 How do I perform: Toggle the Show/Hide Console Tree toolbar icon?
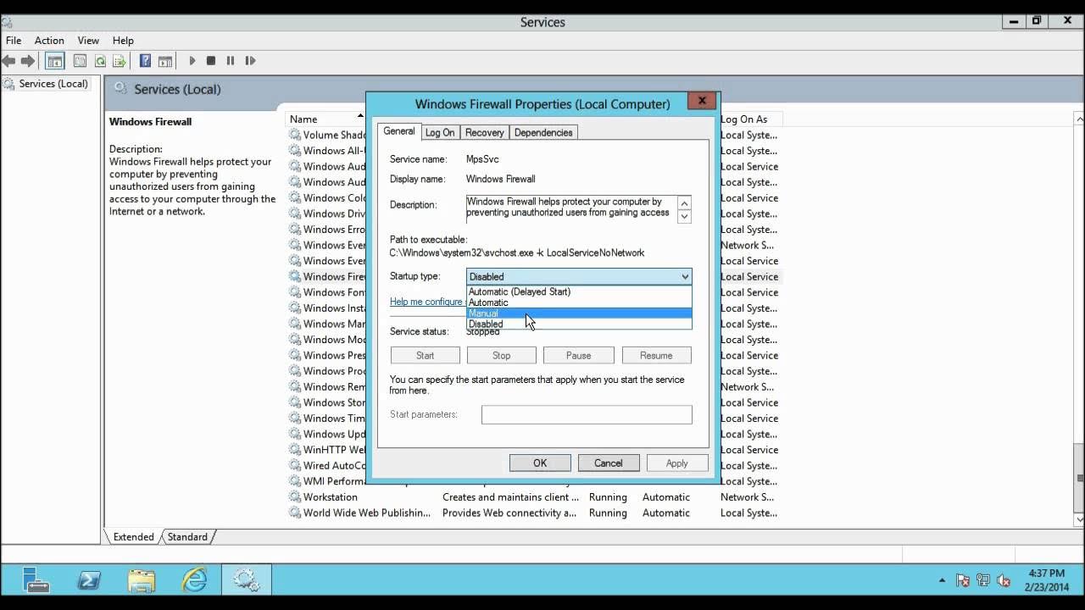point(55,61)
